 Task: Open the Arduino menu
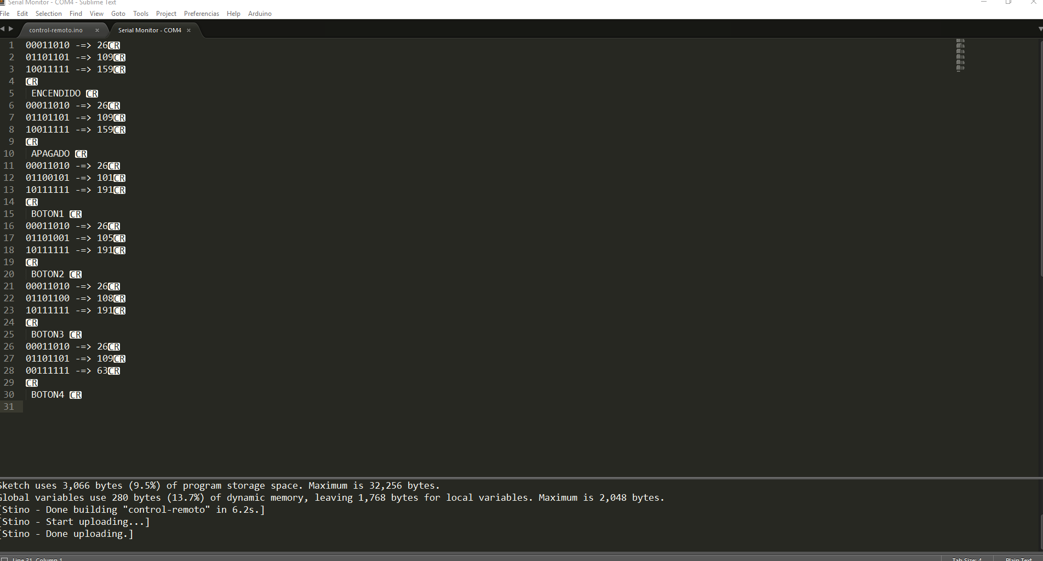pos(260,13)
